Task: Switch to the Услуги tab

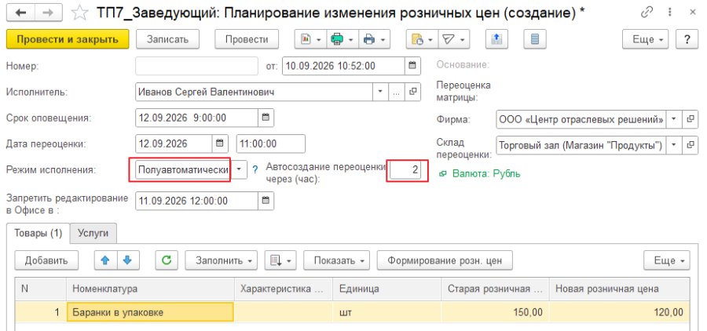Action: pos(93,233)
